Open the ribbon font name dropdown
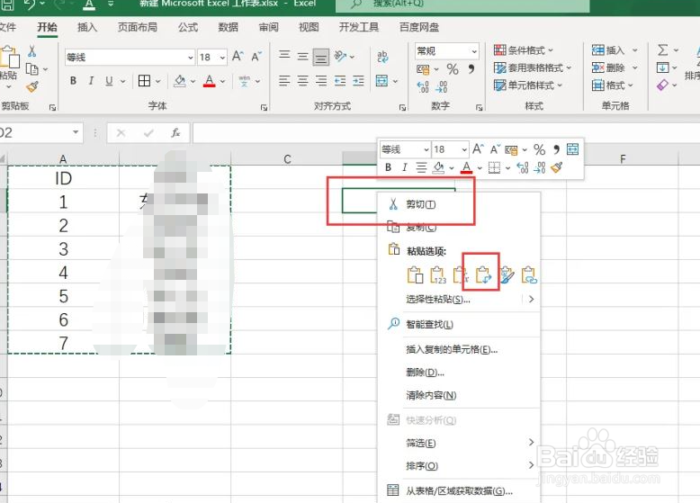700x503 pixels. click(191, 57)
